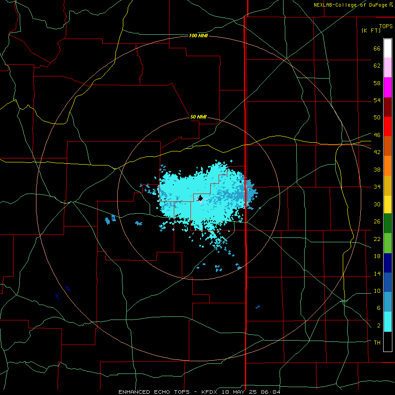Click the light pink legend swatch
Image resolution: width=395 pixels, height=395 pixels.
coord(388,67)
